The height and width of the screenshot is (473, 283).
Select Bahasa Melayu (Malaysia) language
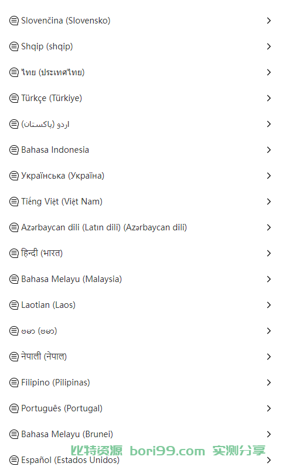(141, 279)
